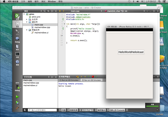Open the Qt Welcome mode
This screenshot has width=168, height=117.
click(x=17, y=16)
